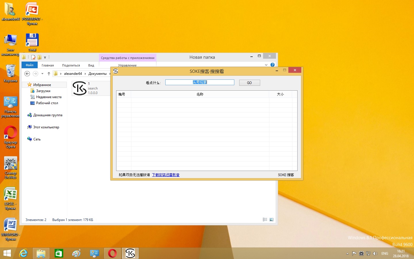Click the SOKE app icon in the taskbar

point(130,253)
